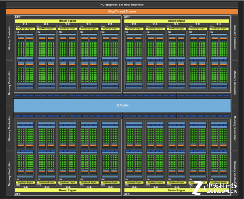Select the Raster Engine in top-right GPC
Image resolution: width=244 pixels, height=199 pixels.
point(176,21)
